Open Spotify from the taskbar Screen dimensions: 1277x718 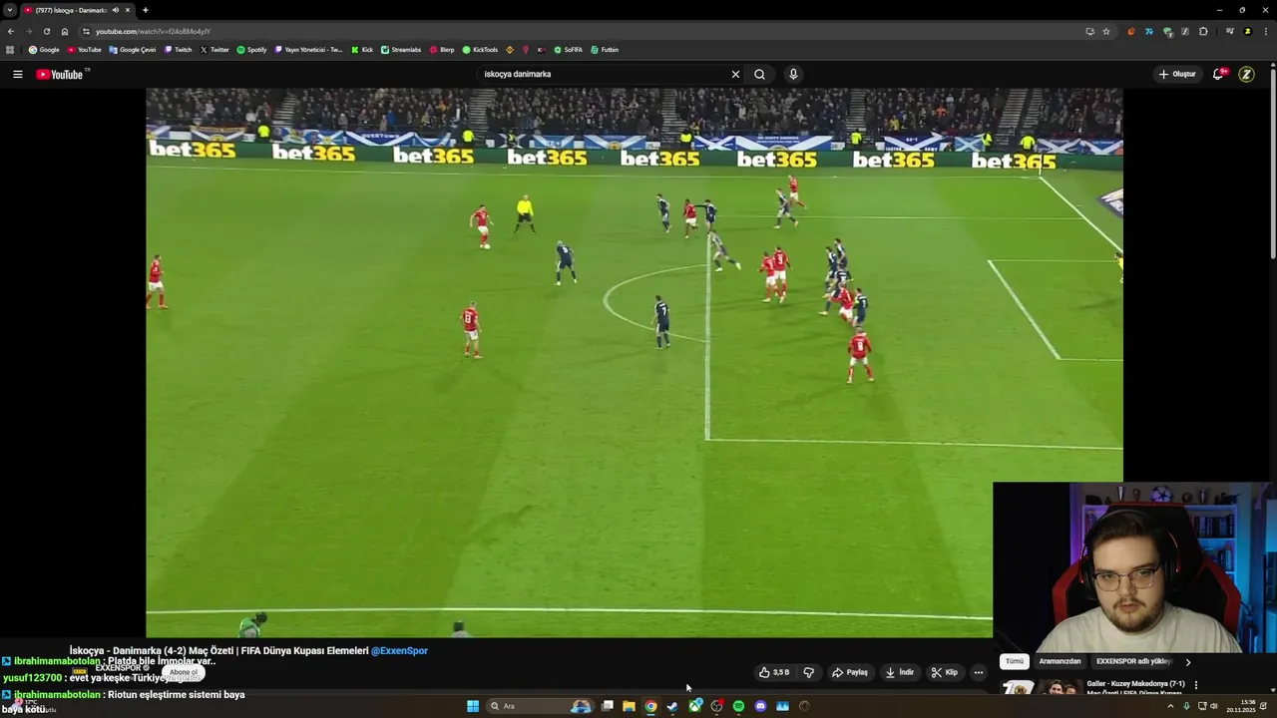(x=738, y=706)
